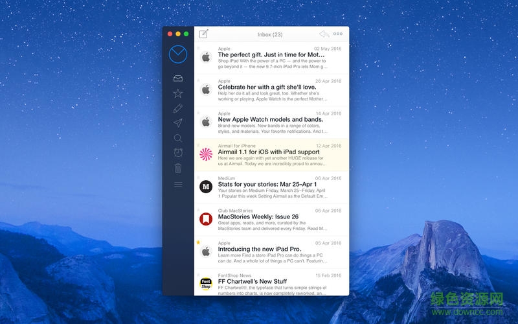This screenshot has height=324, width=518.
Task: Open 'Introducing the new iPad Pro.' email
Action: [271, 252]
